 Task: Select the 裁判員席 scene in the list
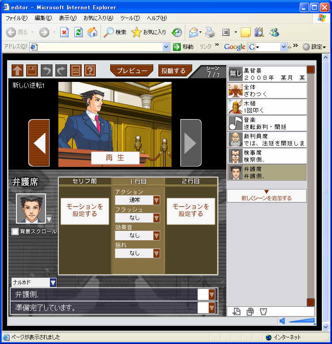coord(267,140)
